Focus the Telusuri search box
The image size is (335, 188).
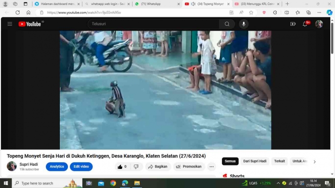coord(154,24)
